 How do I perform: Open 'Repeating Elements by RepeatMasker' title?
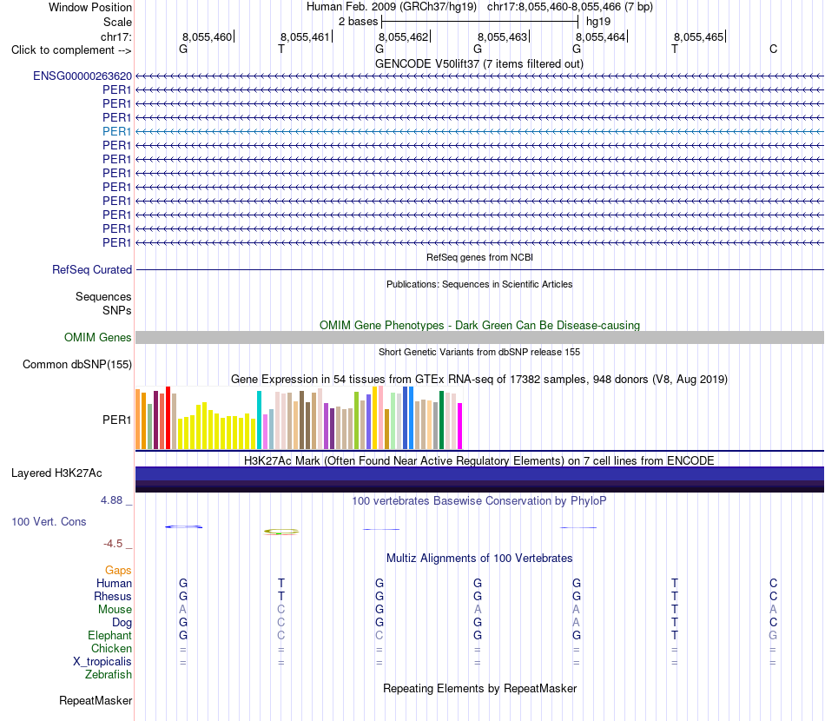click(x=479, y=688)
